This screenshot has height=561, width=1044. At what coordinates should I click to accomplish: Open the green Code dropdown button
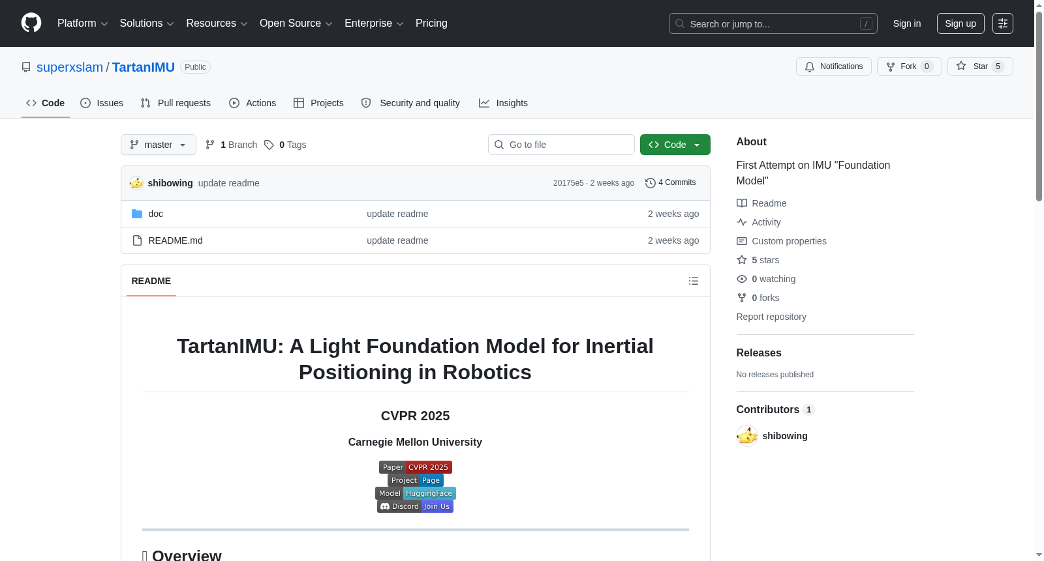pos(675,145)
